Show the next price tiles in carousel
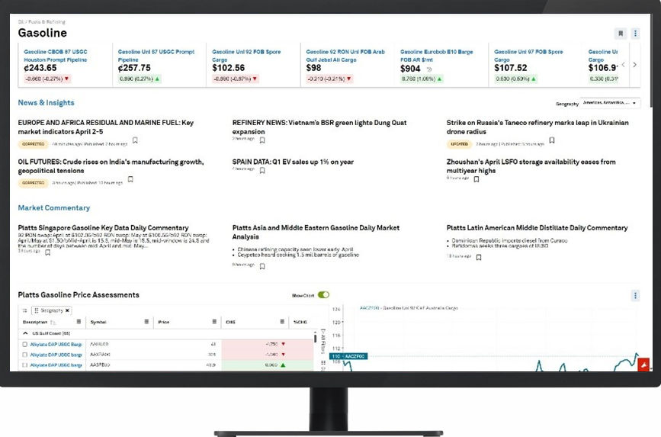The image size is (661, 437). [634, 65]
